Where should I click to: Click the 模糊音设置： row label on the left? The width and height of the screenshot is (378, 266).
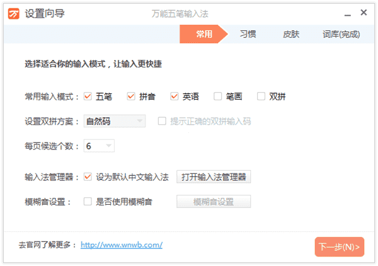pos(47,202)
